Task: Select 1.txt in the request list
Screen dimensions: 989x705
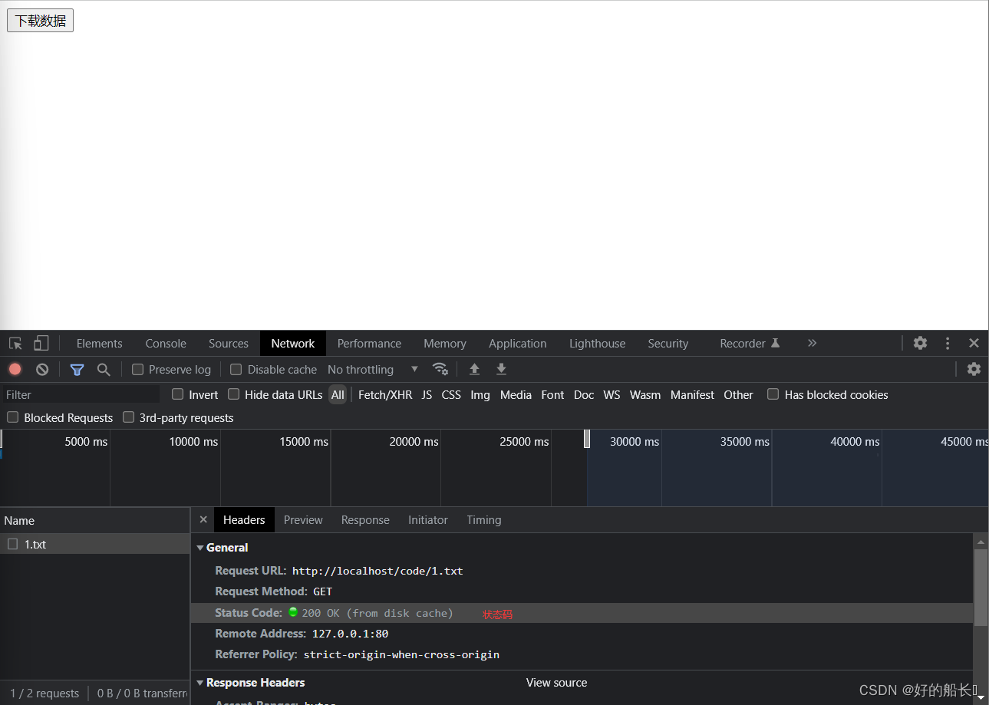Action: coord(36,544)
